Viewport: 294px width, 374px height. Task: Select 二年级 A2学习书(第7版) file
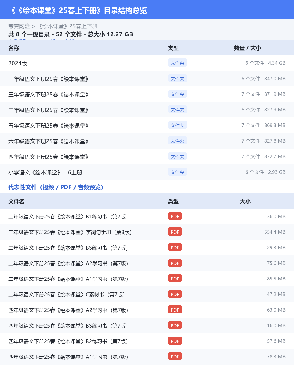pyautogui.click(x=68, y=263)
